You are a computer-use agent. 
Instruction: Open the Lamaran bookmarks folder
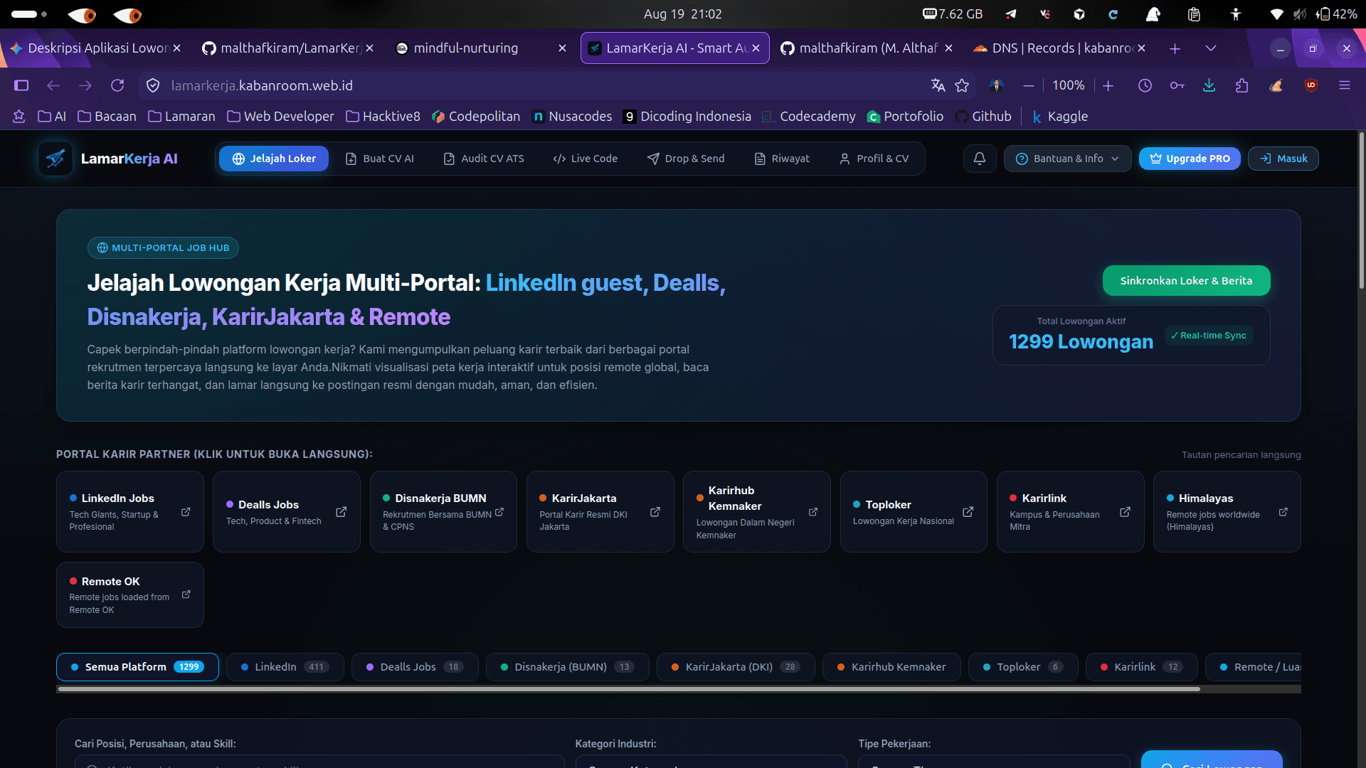click(181, 117)
